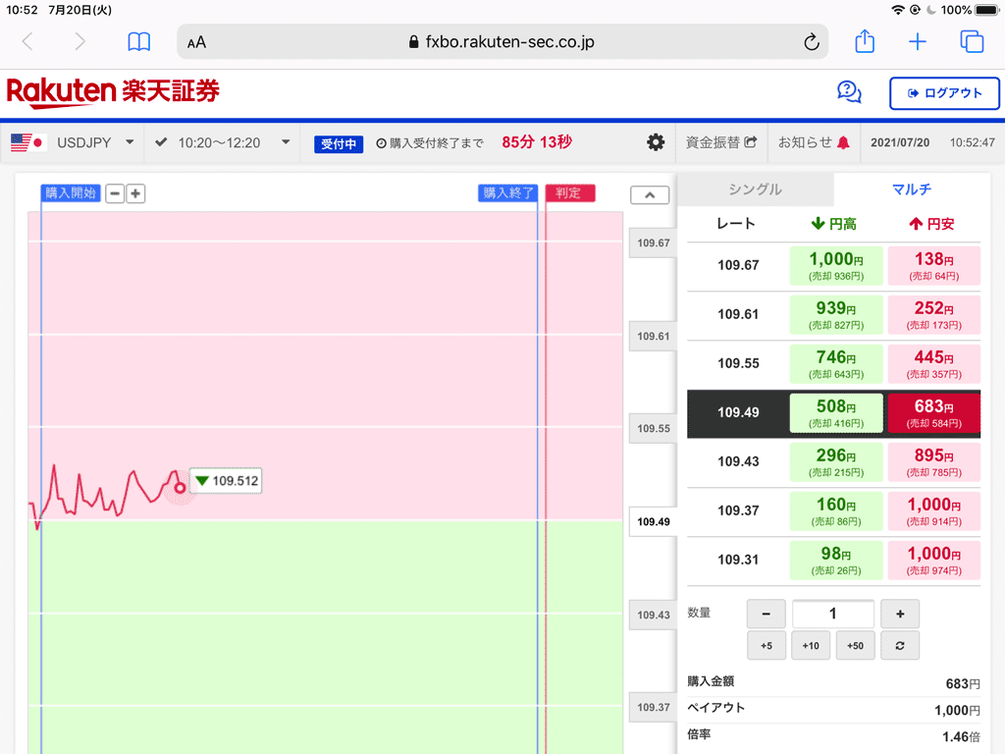The image size is (1005, 754).
Task: Select the マルチ tab
Action: point(912,188)
